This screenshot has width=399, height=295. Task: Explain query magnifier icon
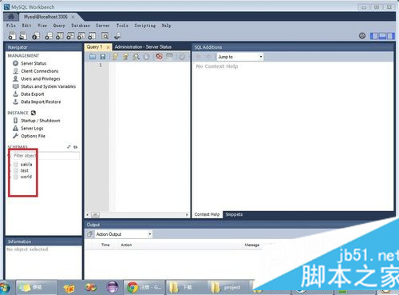[136, 57]
